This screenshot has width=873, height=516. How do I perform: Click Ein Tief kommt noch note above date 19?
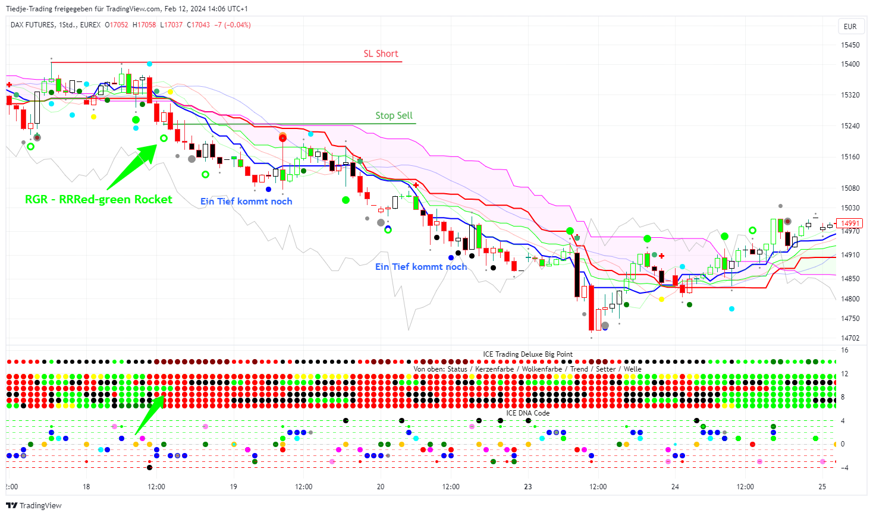pyautogui.click(x=246, y=201)
